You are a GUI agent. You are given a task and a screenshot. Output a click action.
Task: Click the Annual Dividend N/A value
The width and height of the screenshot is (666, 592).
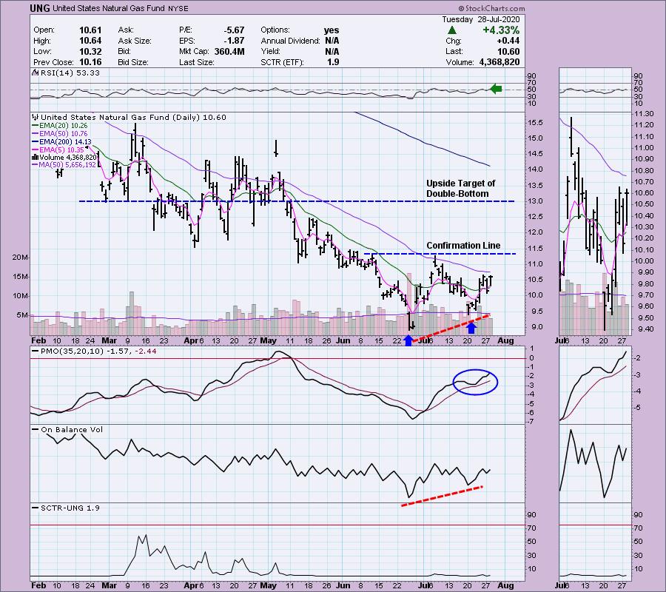[332, 41]
